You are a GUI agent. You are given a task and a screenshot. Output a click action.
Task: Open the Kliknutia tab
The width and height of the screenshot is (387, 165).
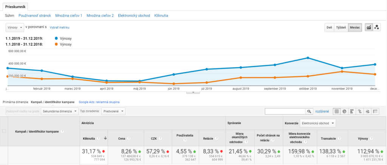(161, 15)
